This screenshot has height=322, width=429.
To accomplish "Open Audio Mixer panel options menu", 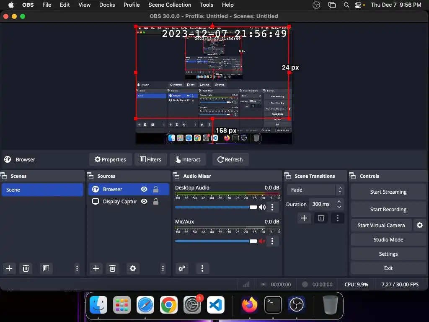I will (202, 268).
